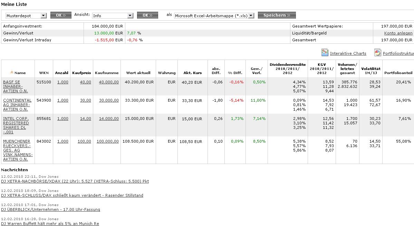Select the 13.000,00 Gewinn/Verlust value

(104, 33)
